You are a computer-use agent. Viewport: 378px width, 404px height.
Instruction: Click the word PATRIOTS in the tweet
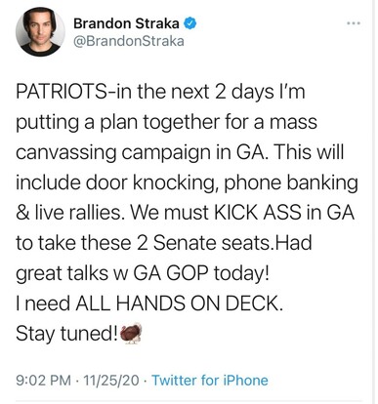click(61, 92)
